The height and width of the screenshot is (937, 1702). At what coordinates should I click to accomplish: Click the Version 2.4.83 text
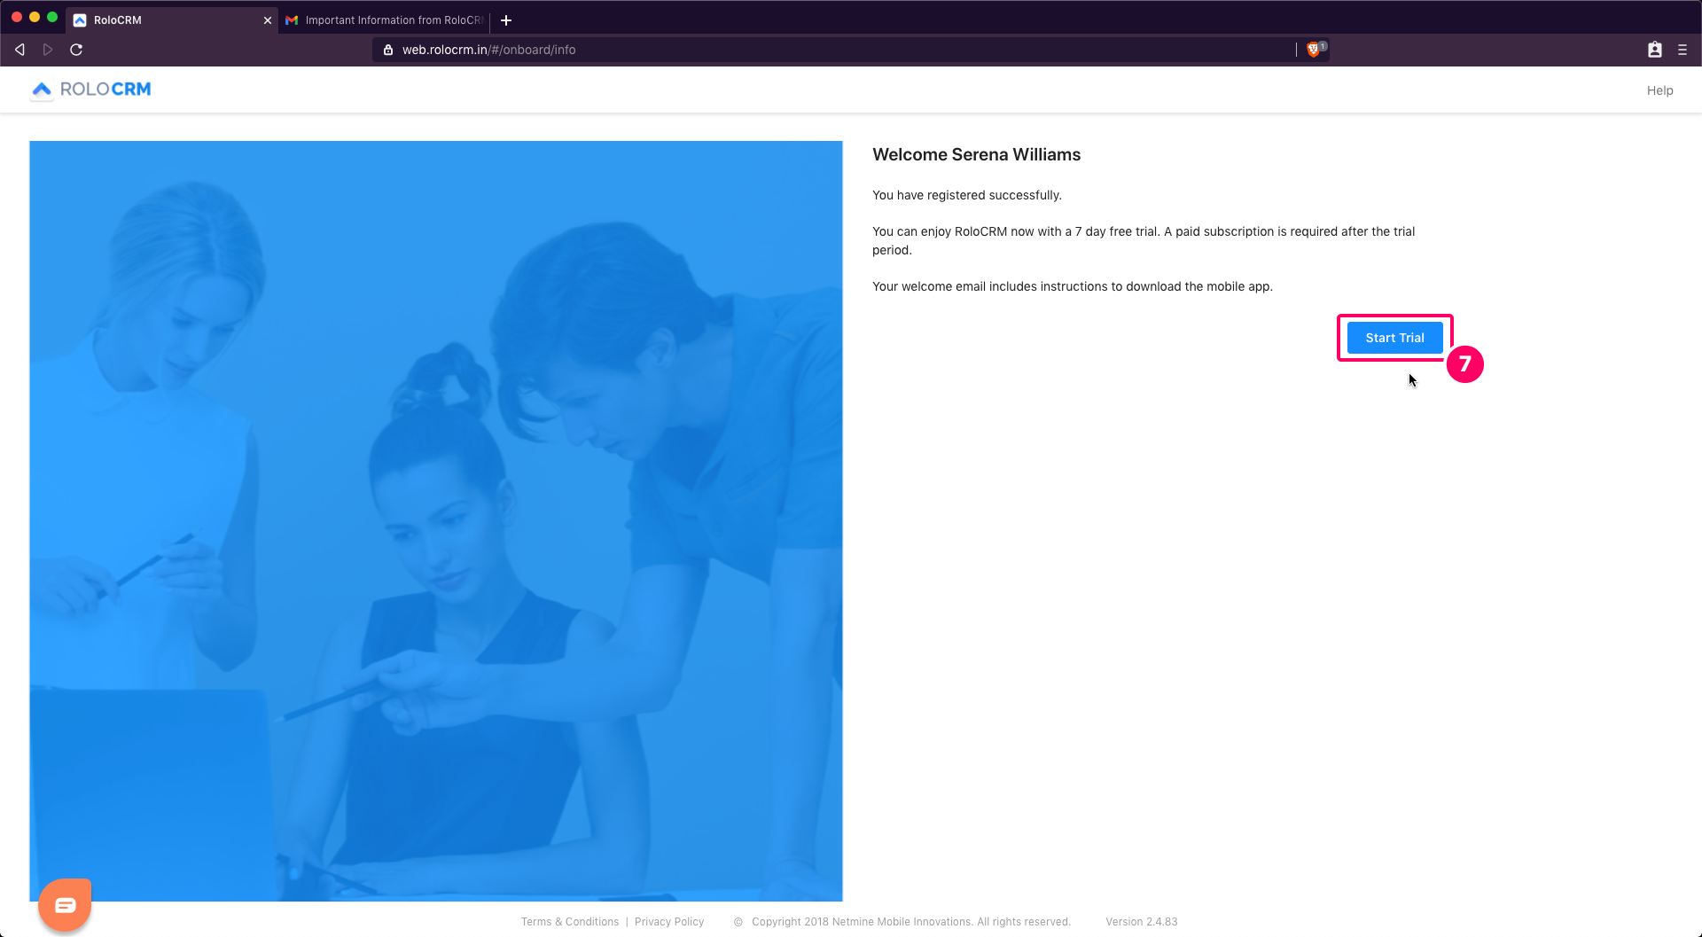[1142, 922]
